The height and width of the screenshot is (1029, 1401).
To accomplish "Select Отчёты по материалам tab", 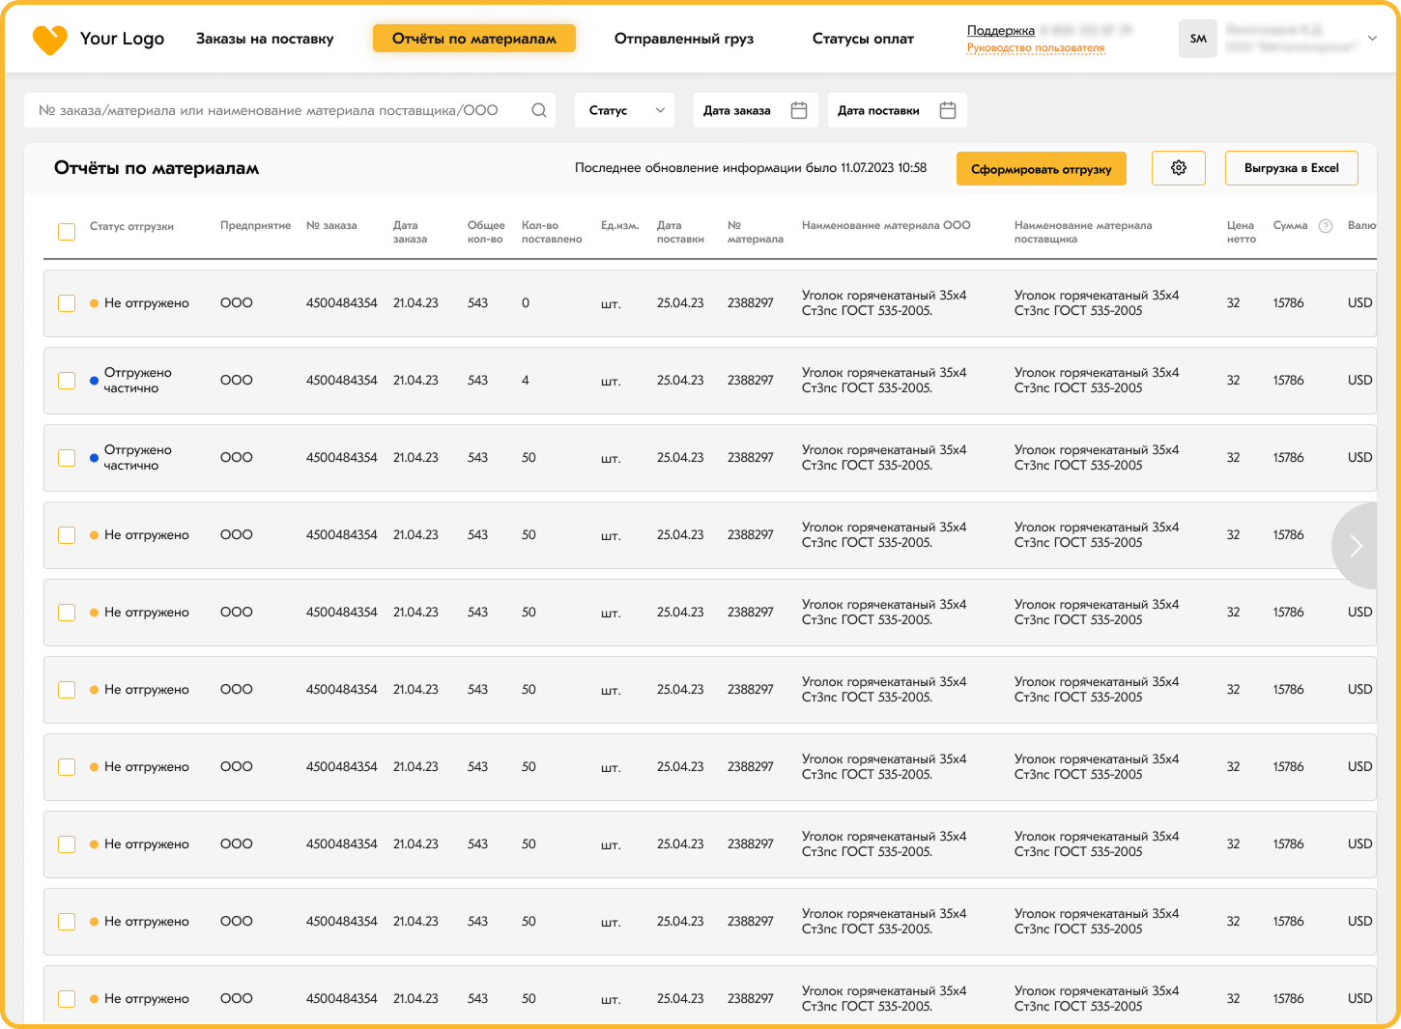I will click(x=474, y=39).
